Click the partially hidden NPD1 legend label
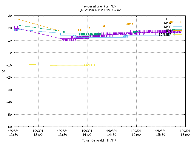Image resolution: width=191 pixels, height=143 pixels. (168, 23)
